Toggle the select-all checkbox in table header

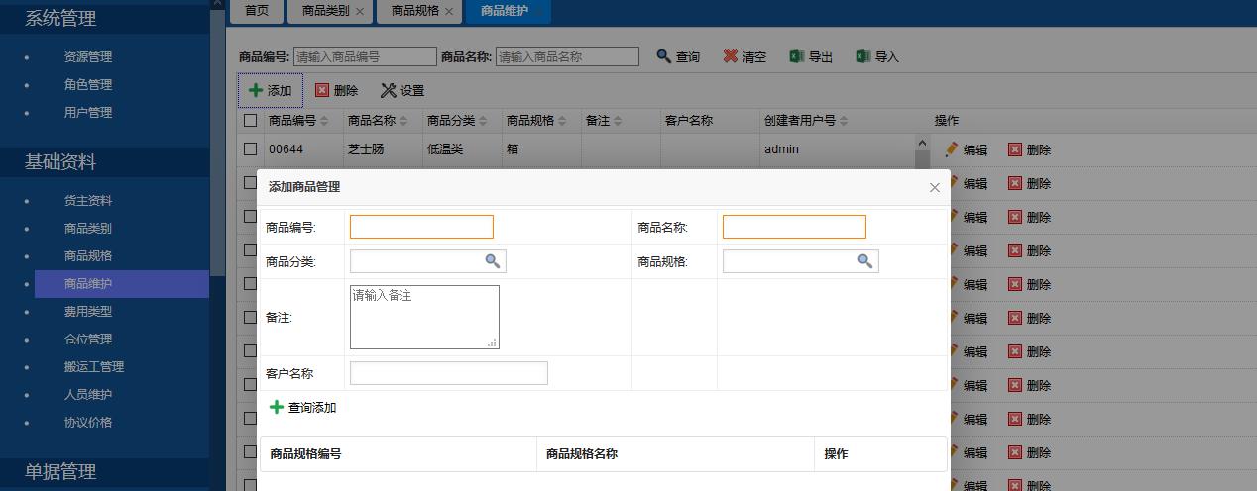point(251,121)
